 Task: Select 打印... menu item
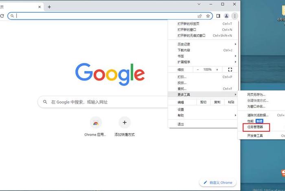point(203,77)
